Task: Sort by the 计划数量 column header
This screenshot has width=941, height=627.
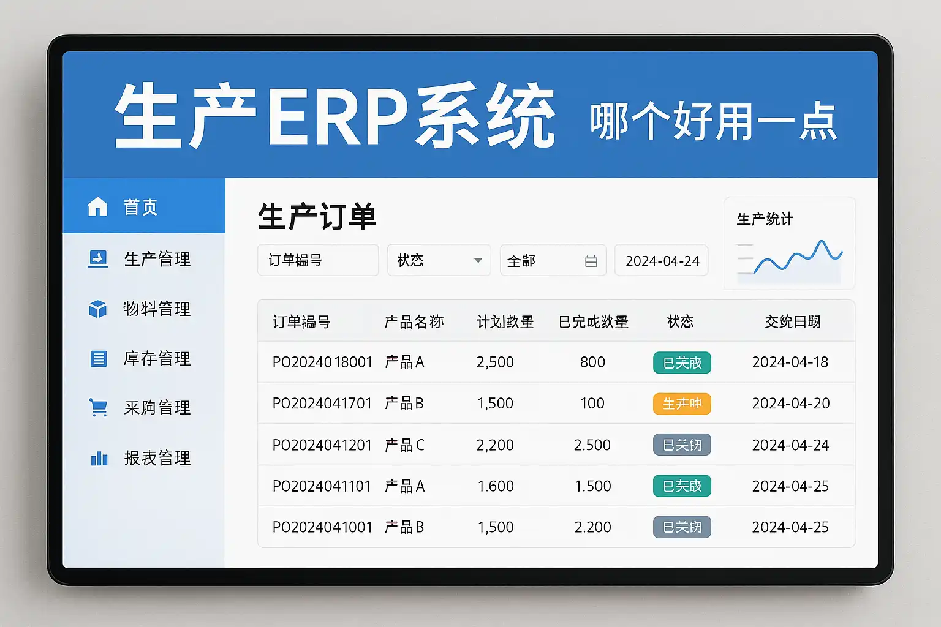Action: click(x=505, y=321)
